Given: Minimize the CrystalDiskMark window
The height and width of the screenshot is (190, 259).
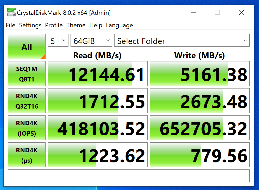Looking at the screenshot, I should click(194, 12).
